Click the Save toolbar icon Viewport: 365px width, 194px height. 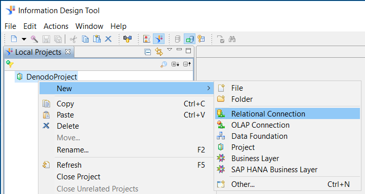(x=46, y=39)
